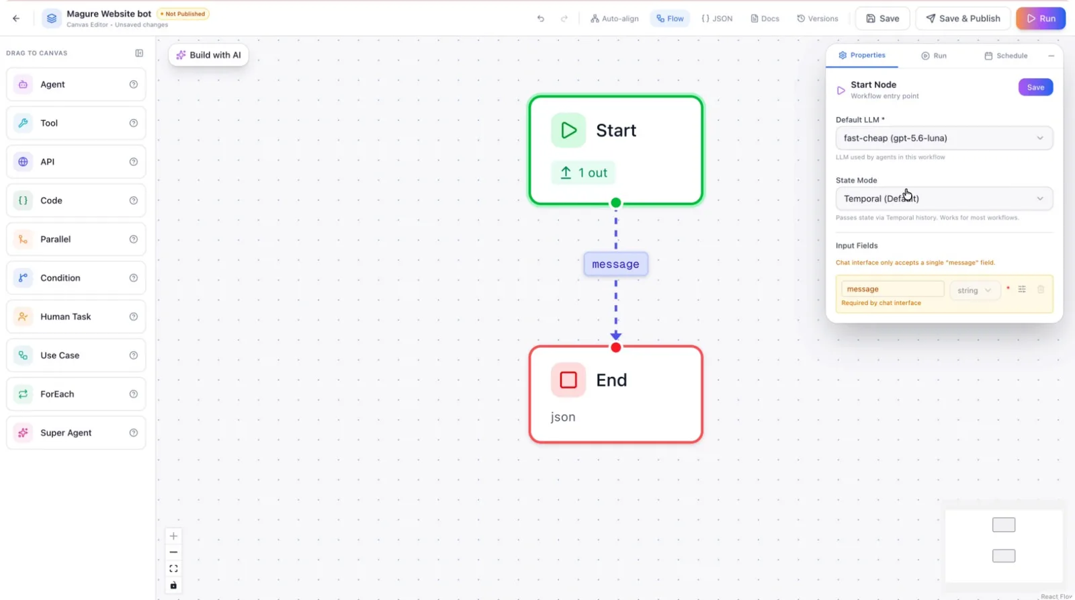1075x600 pixels.
Task: Toggle the canvas lock control
Action: (173, 585)
